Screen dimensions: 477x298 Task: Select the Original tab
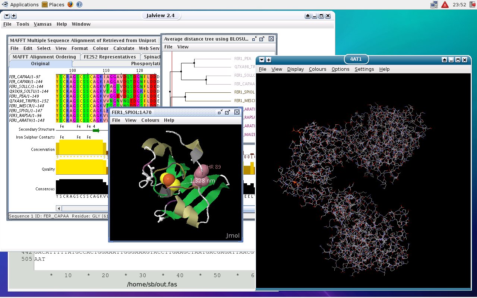tap(40, 63)
